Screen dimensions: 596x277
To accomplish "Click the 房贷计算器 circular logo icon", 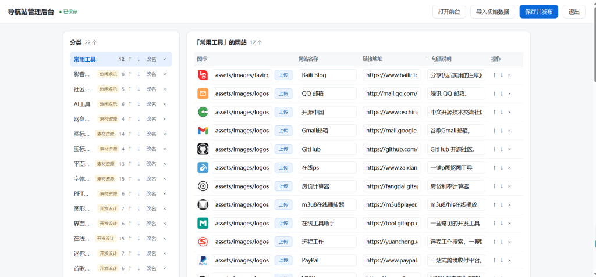I will 203,186.
